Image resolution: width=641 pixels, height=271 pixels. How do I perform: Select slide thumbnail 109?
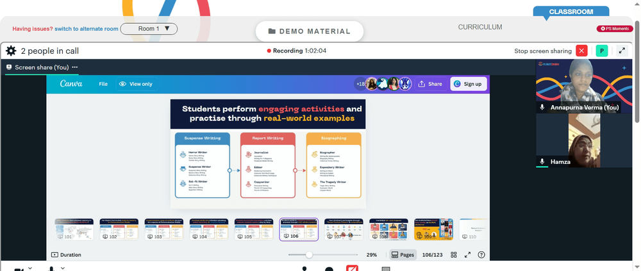434,229
